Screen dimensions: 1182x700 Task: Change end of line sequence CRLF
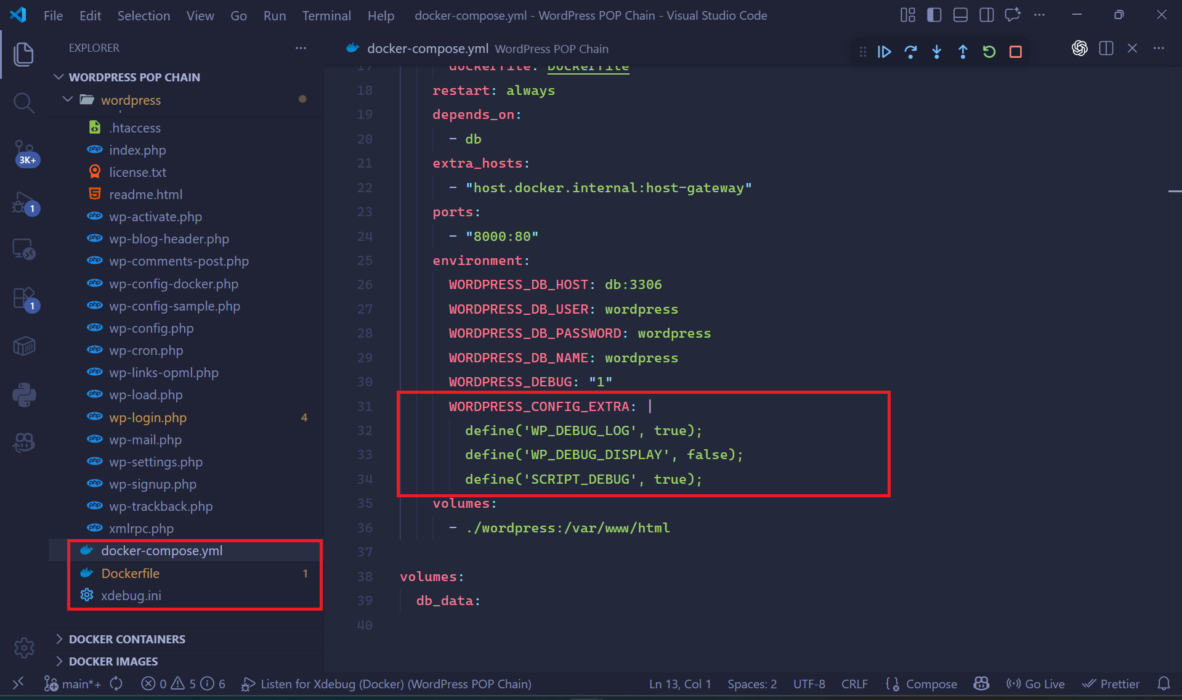[x=854, y=684]
